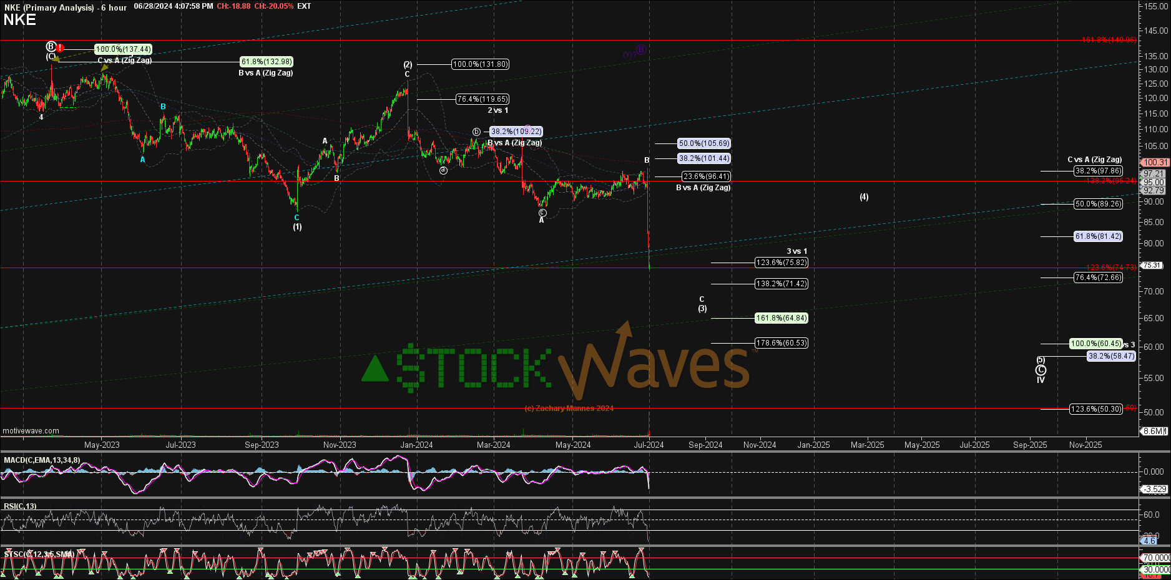Select the 61.8%(81.42) retracement label
Viewport: 1171px width, 580px height.
[x=1098, y=236]
